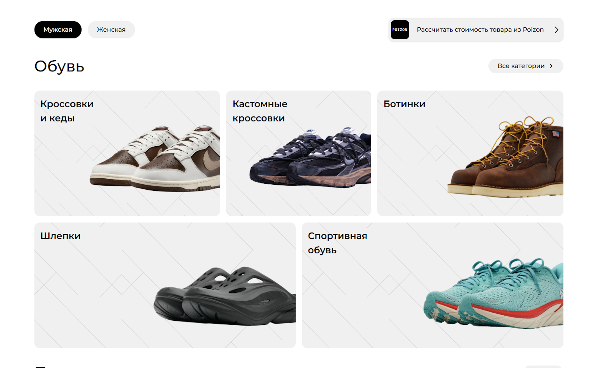The image size is (598, 368).
Task: Open the Шлепки category title
Action: click(x=61, y=236)
